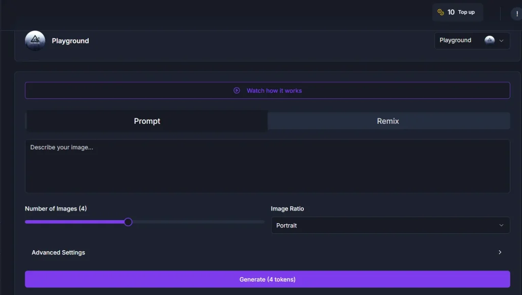Image resolution: width=522 pixels, height=295 pixels.
Task: Click the play icon beside Watch how it works
Action: click(x=237, y=91)
